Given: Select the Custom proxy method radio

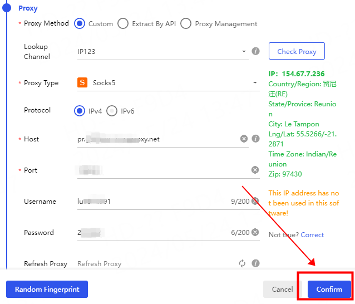Looking at the screenshot, I should (80, 23).
